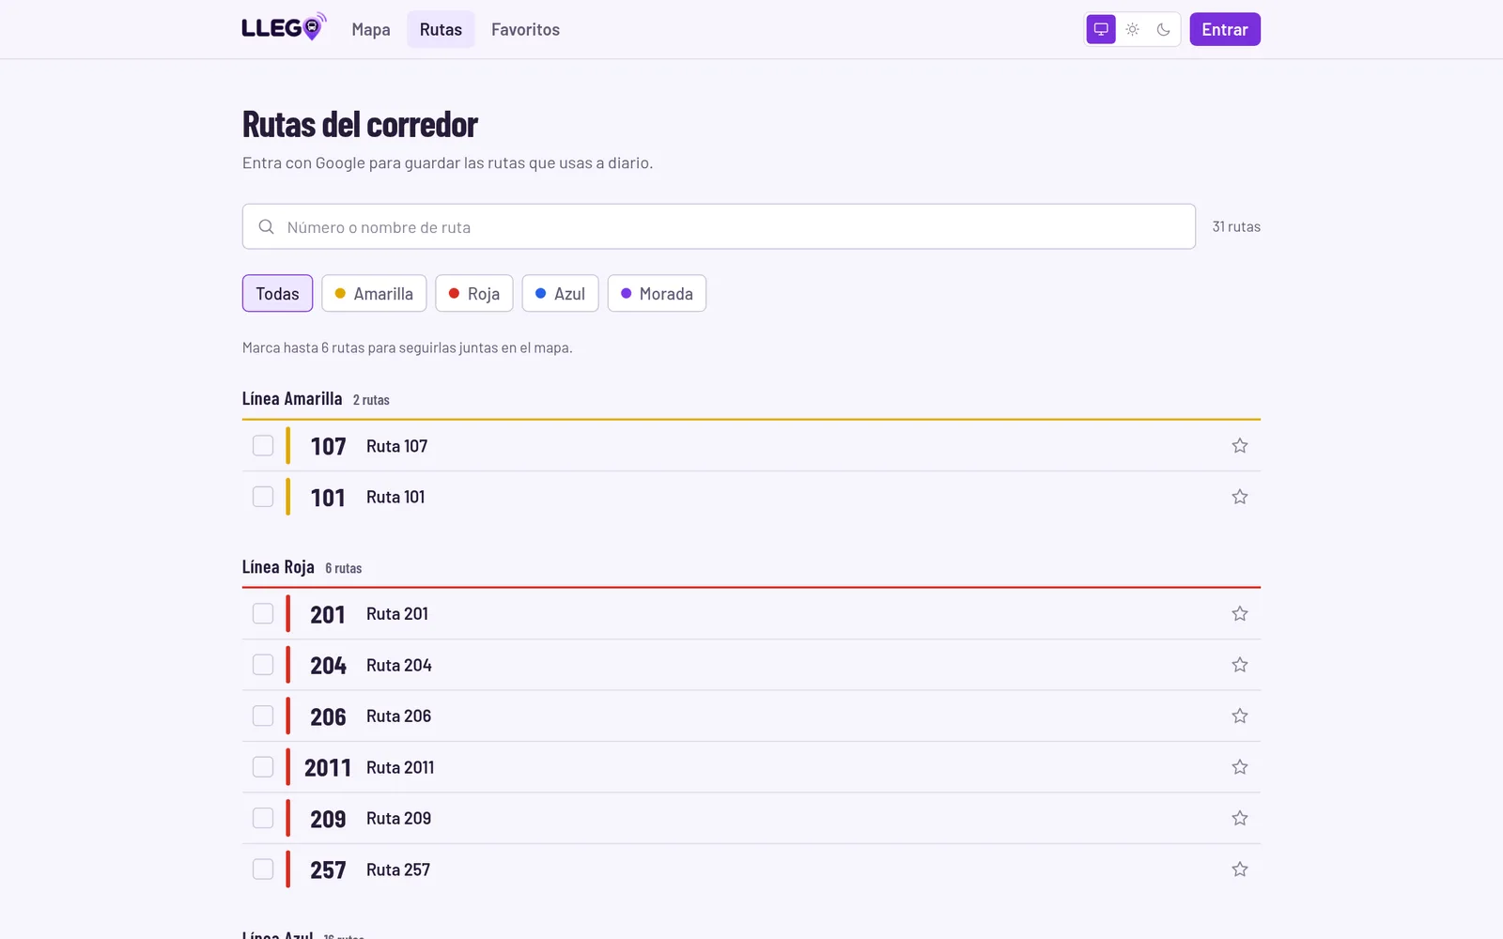Mark Ruta 206 star icon
The width and height of the screenshot is (1503, 939).
(1240, 716)
